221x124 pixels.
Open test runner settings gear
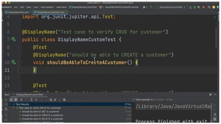pos(64,100)
